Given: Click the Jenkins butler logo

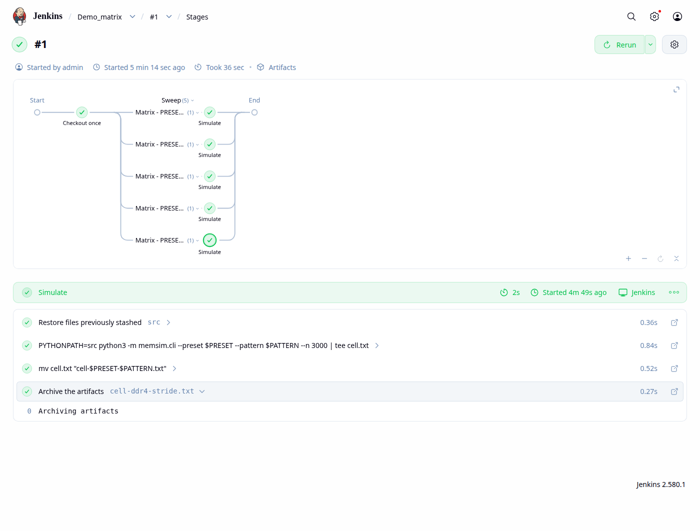Looking at the screenshot, I should click(x=19, y=16).
